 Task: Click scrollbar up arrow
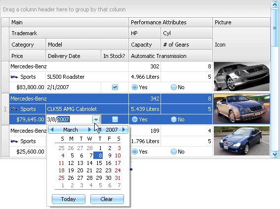[275, 4]
